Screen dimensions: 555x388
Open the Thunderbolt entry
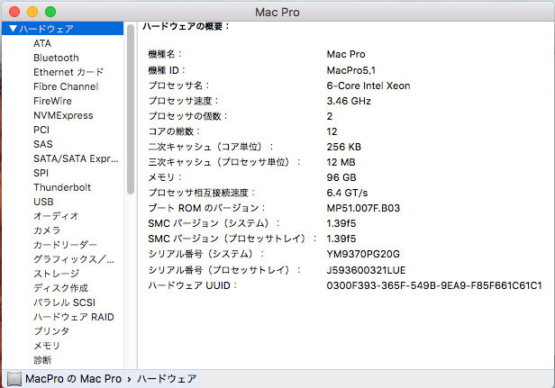click(x=62, y=187)
